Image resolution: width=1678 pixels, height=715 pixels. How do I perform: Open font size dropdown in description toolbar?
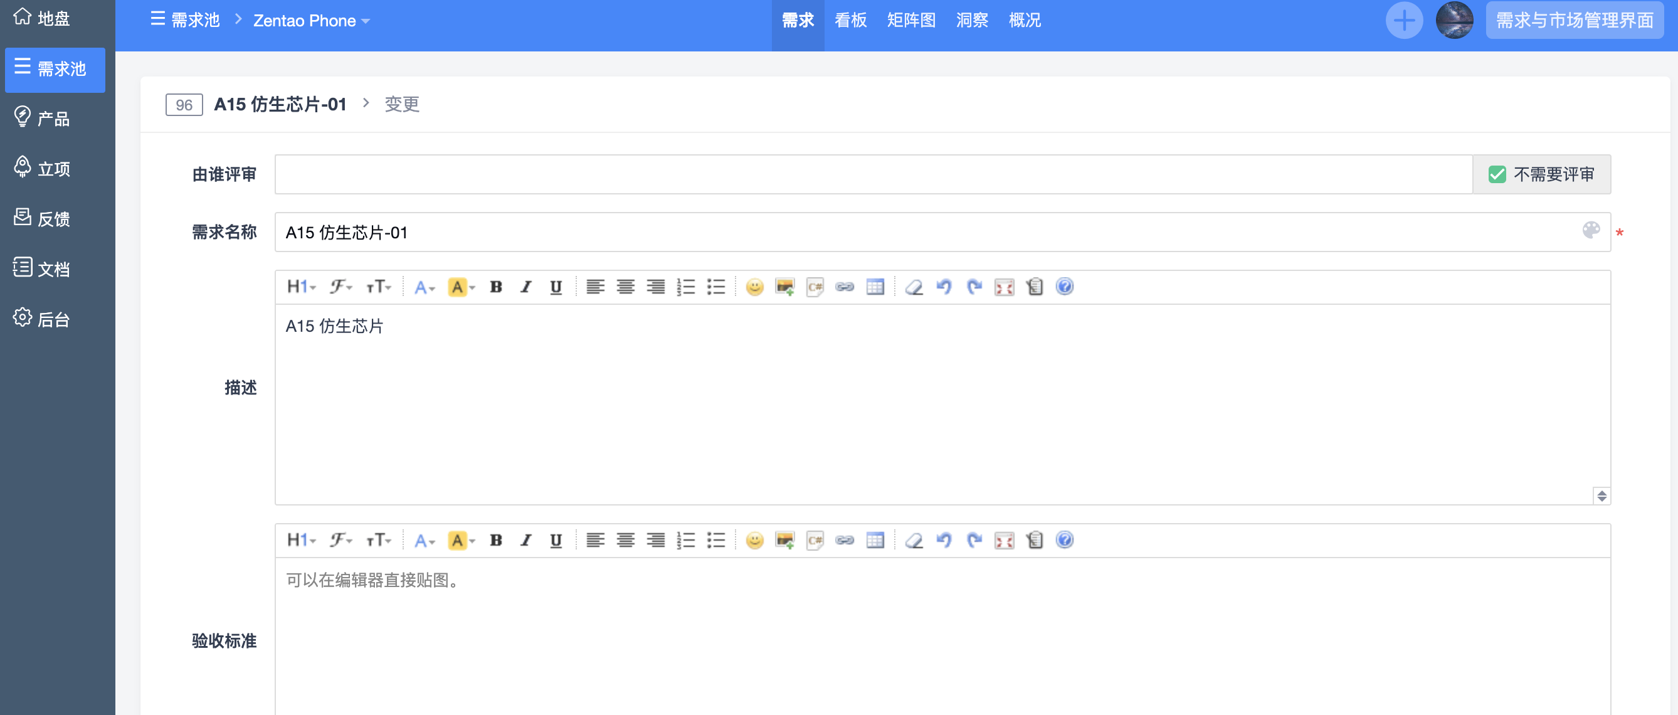(x=378, y=287)
